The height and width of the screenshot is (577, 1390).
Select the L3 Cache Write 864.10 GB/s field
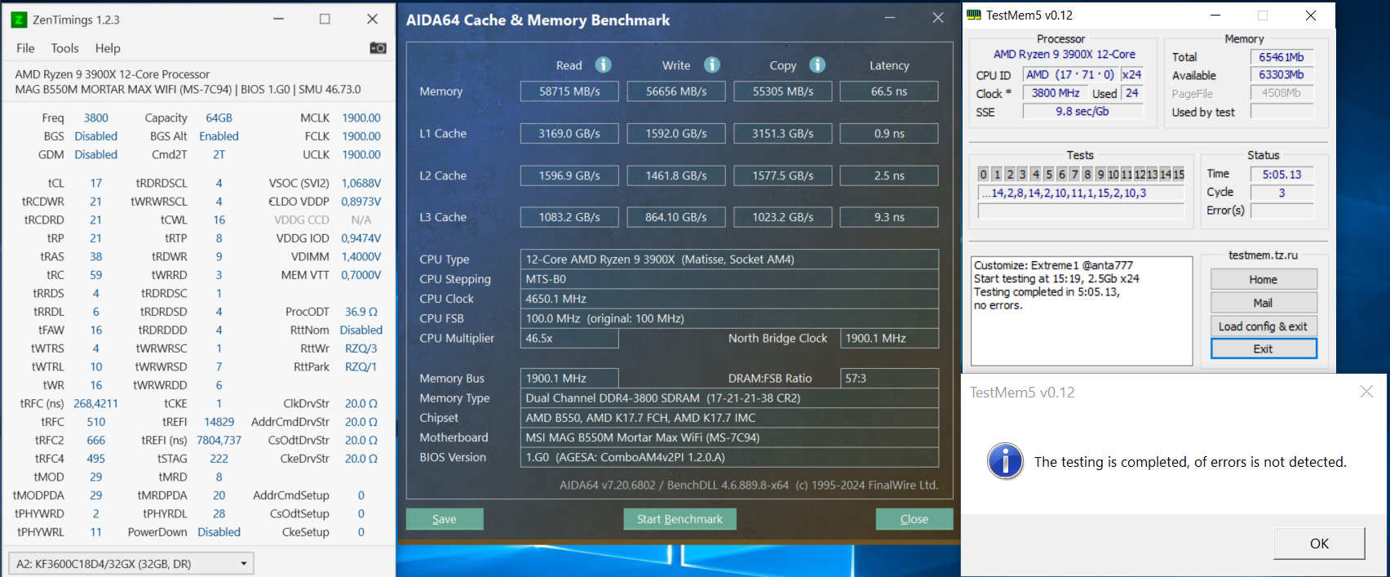[x=676, y=217]
